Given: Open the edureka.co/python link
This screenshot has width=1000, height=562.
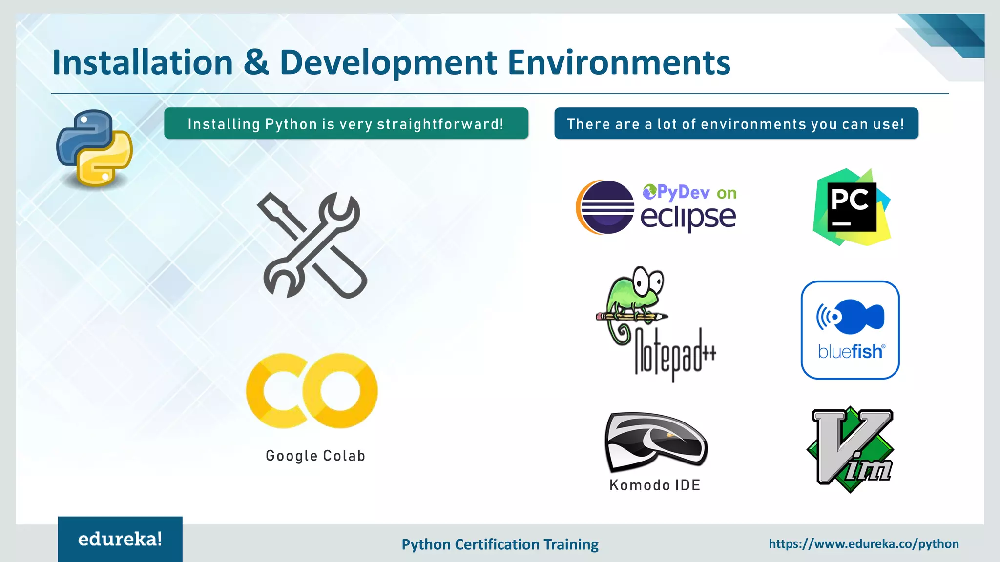Looking at the screenshot, I should click(863, 544).
